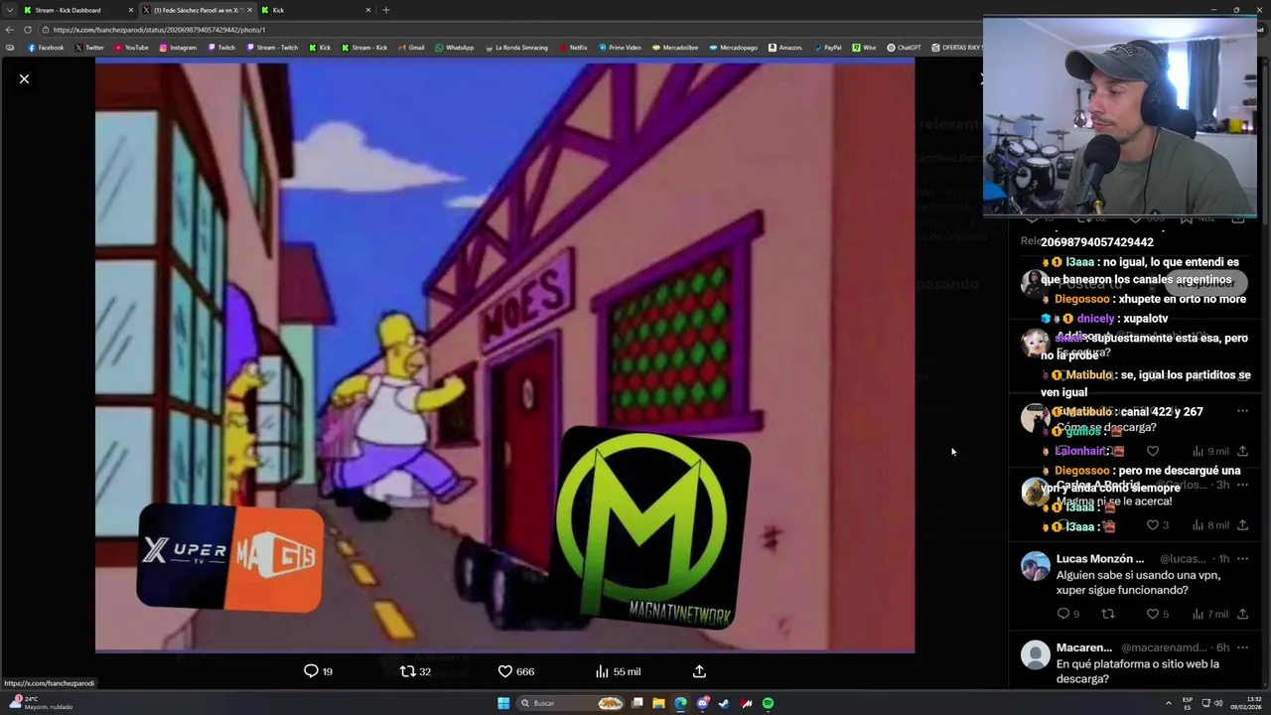
Task: View analytics showing 55 mil views
Action: 618,671
